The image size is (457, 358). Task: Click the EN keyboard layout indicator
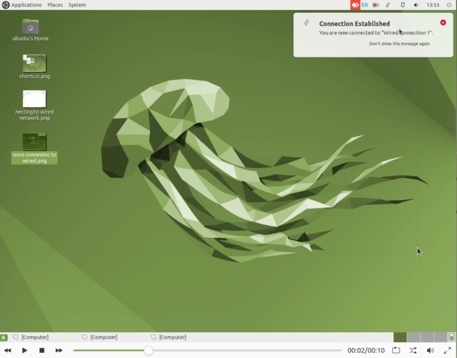(365, 5)
